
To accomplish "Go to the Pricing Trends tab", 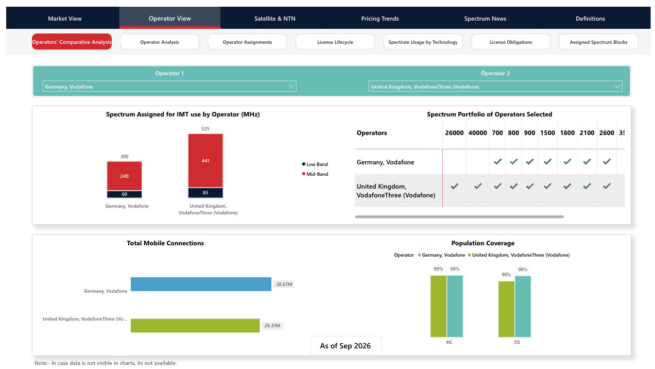I will [x=380, y=19].
